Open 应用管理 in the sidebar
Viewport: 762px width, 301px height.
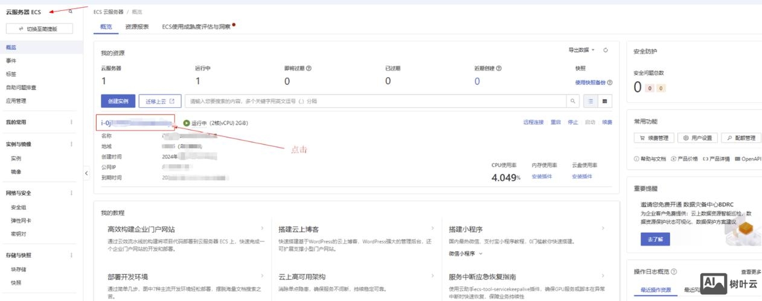(x=16, y=101)
